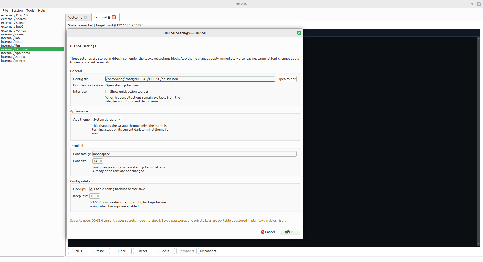483x262 pixels.
Task: Click the Clear terminal button
Action: click(122, 251)
